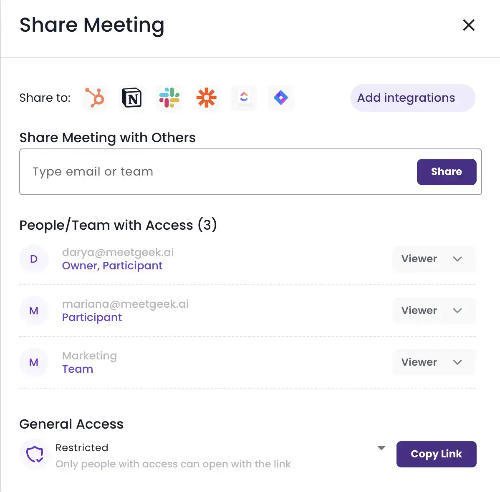Open Marketing team's Viewer dropdown

(x=434, y=362)
